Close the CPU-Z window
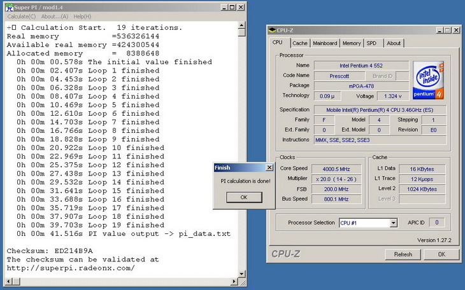This screenshot has height=290, width=465. (x=456, y=31)
